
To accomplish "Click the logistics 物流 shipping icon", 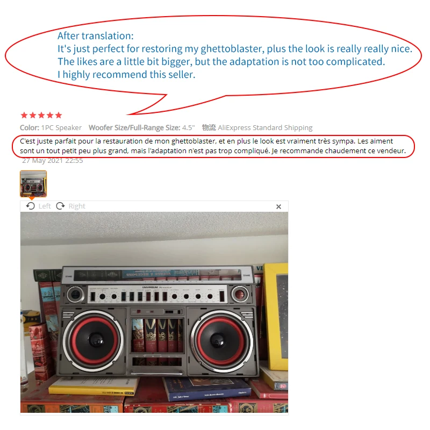I will pyautogui.click(x=209, y=127).
